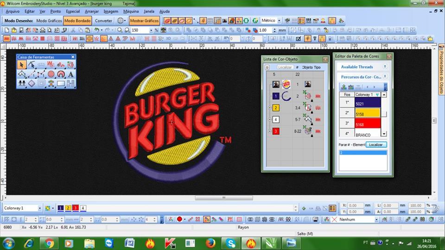Select yellow thread swatch 5158
This screenshot has width=445, height=250.
(x=368, y=113)
